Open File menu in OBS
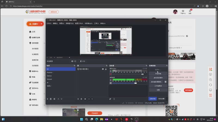Image resolution: width=218 pixels, height=122 pixels. point(49,23)
